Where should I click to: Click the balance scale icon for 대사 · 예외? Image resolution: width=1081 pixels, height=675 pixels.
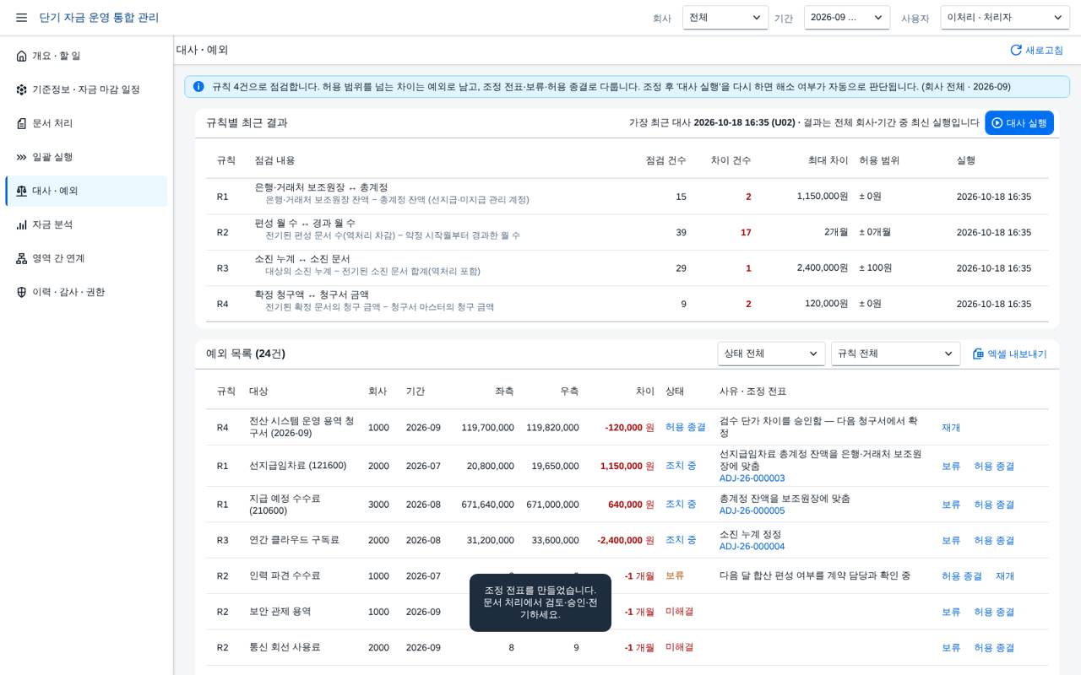tap(22, 191)
